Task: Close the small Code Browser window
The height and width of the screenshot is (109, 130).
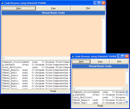Action: click(x=127, y=56)
